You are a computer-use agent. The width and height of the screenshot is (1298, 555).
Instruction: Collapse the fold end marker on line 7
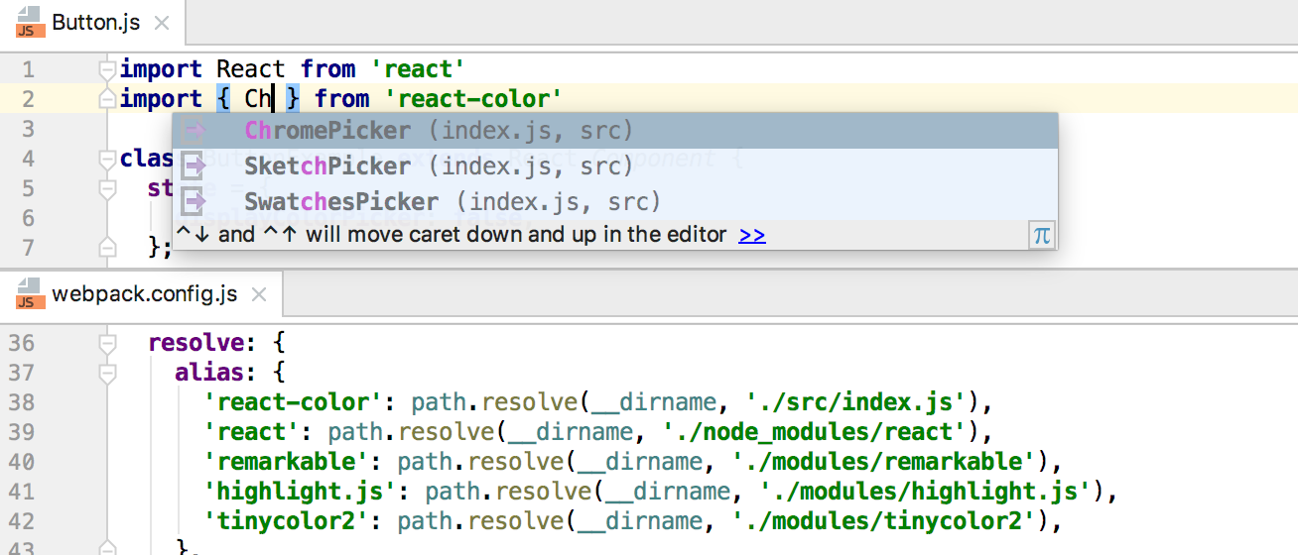[107, 247]
